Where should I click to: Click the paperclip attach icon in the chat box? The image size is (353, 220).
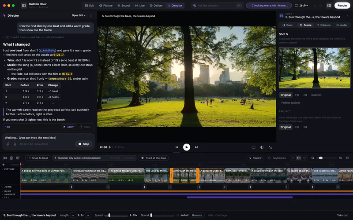8,144
